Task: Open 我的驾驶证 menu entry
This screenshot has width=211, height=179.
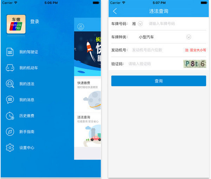Action: pyautogui.click(x=29, y=52)
